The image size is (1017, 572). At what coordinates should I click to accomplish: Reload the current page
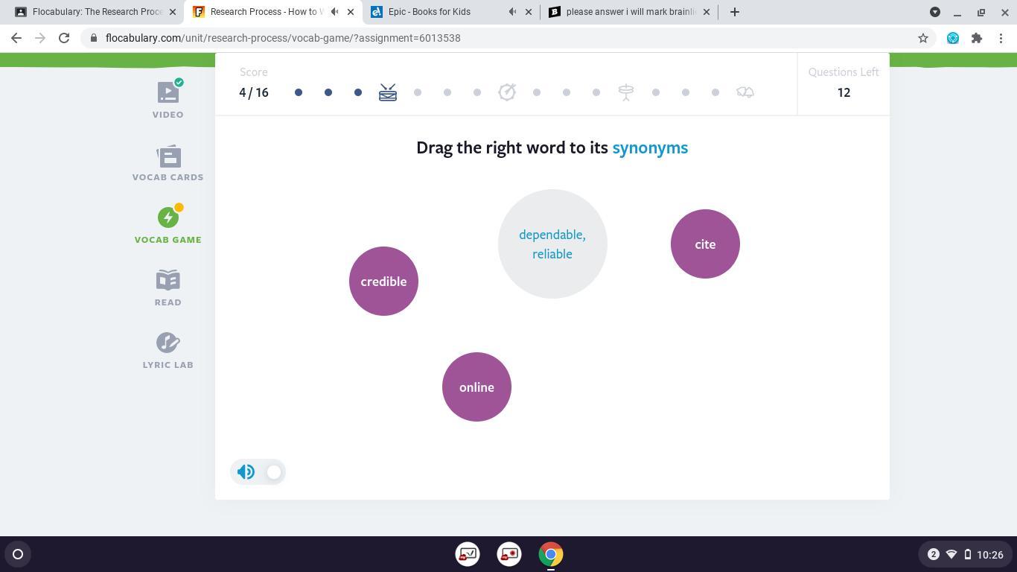(x=64, y=38)
